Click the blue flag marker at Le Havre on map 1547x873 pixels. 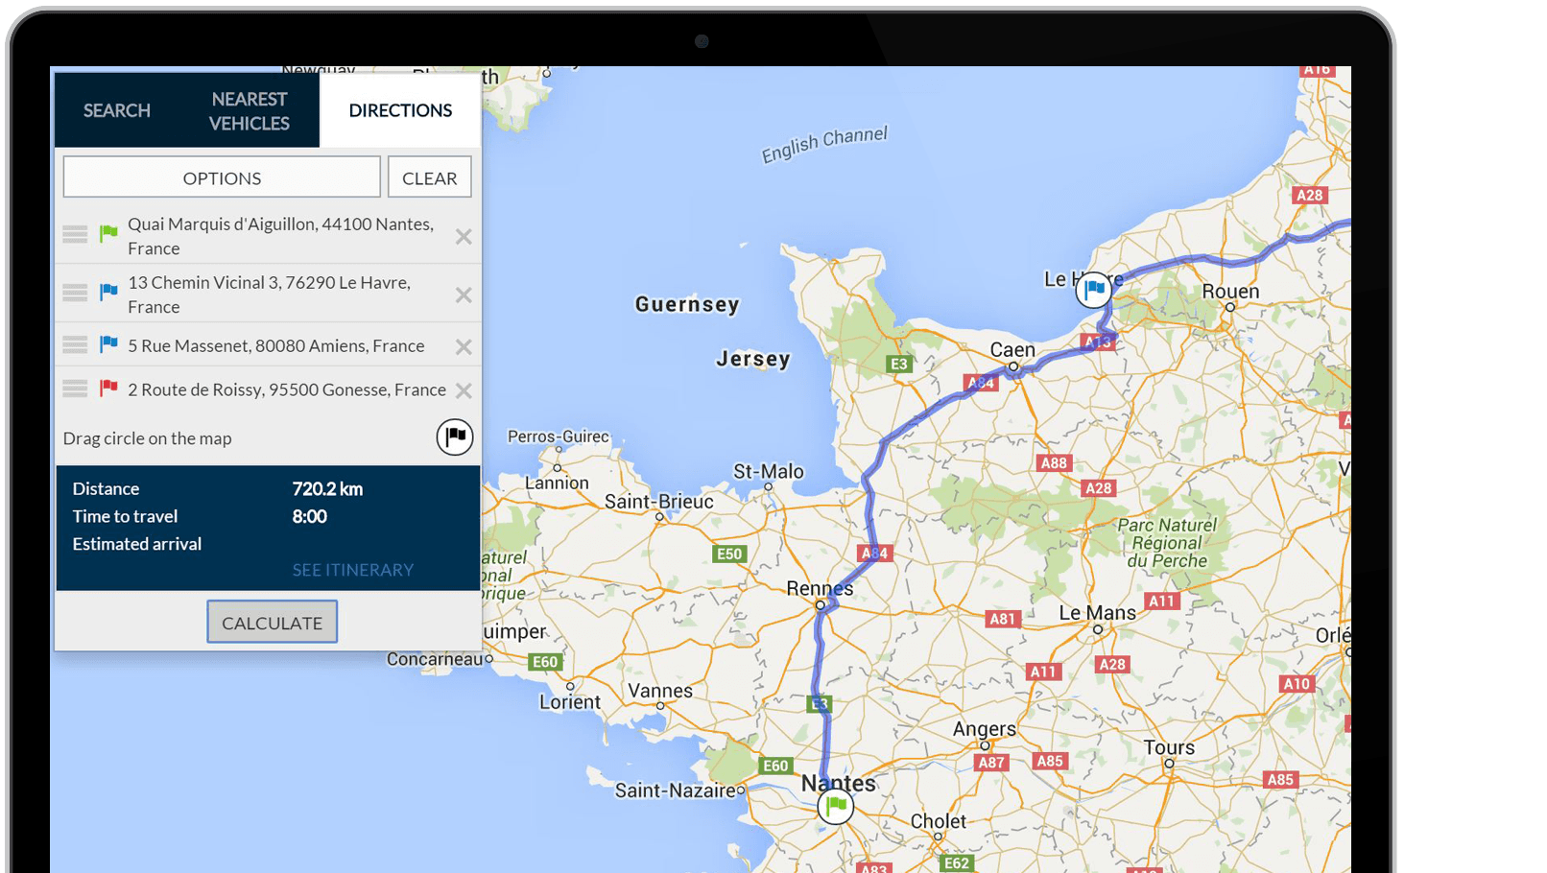(1093, 289)
